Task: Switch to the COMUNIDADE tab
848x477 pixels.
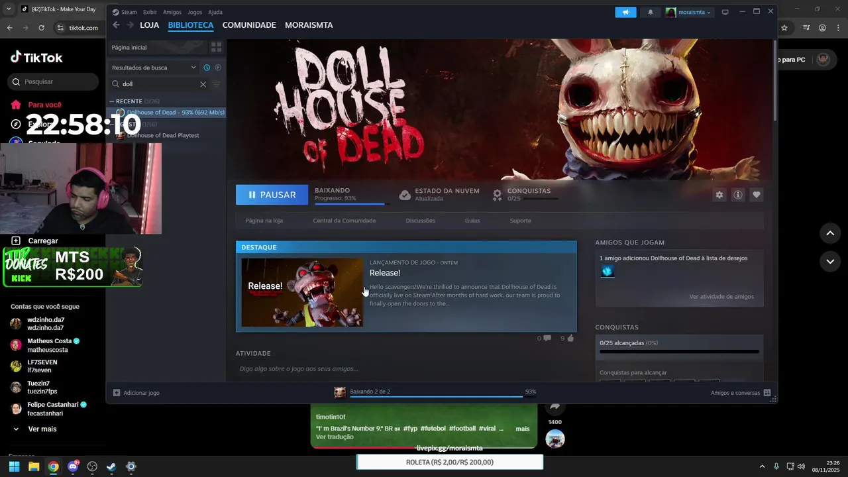Action: click(249, 25)
